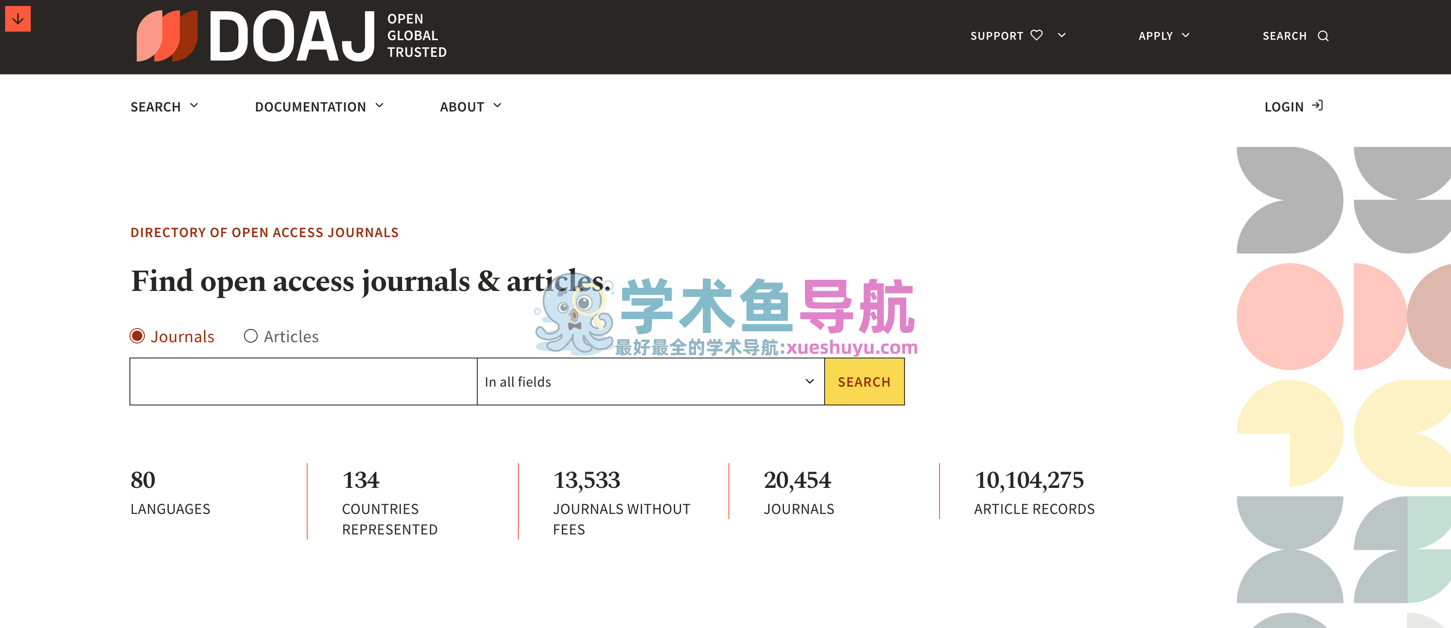
Task: Click into the journal search text field
Action: tap(303, 382)
